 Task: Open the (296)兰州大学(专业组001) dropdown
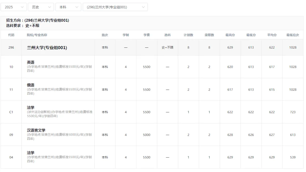point(115,7)
